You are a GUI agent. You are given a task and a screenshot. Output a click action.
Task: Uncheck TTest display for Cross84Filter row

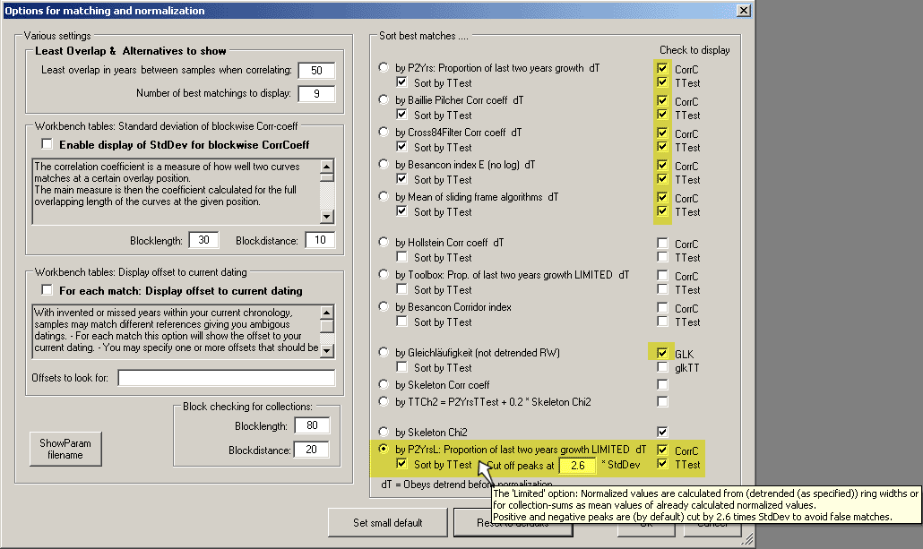pyautogui.click(x=663, y=147)
